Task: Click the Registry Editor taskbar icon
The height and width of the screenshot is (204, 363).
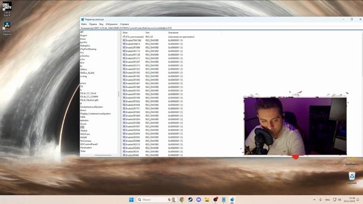Action: (x=232, y=199)
